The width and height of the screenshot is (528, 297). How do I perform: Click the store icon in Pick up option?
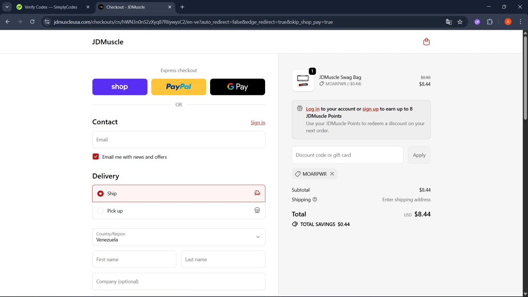pyautogui.click(x=257, y=210)
